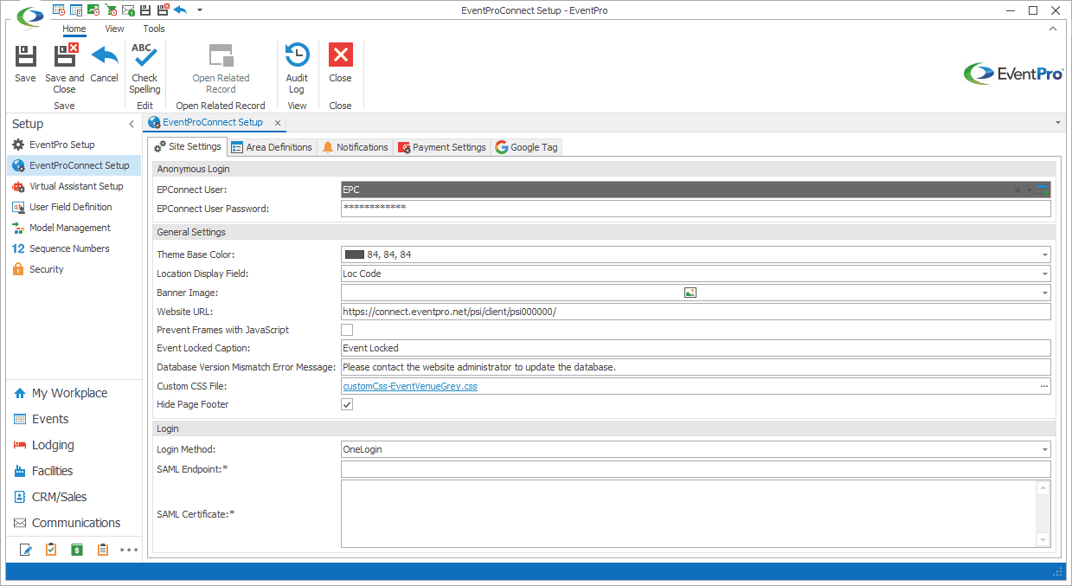Click Open Related Record in the ribbon
Viewport: 1072px width, 586px height.
coord(221,68)
